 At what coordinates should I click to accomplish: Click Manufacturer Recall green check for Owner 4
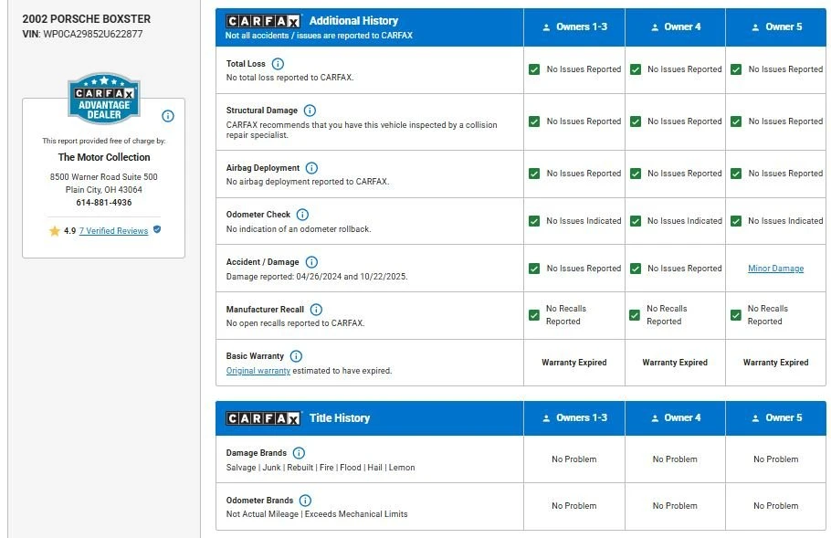635,315
